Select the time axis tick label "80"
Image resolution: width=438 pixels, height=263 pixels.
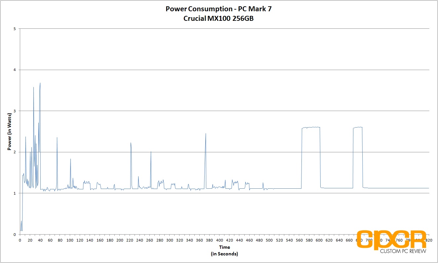(60, 240)
